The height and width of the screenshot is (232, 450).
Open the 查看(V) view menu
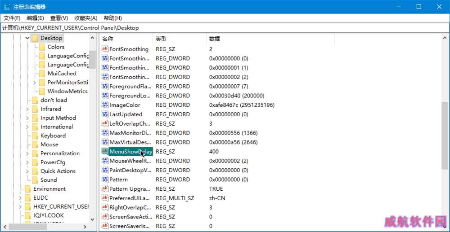59,18
